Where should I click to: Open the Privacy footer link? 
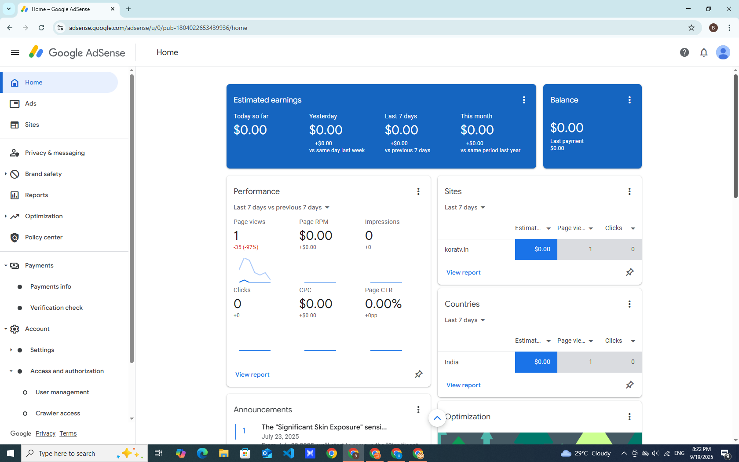(x=45, y=433)
